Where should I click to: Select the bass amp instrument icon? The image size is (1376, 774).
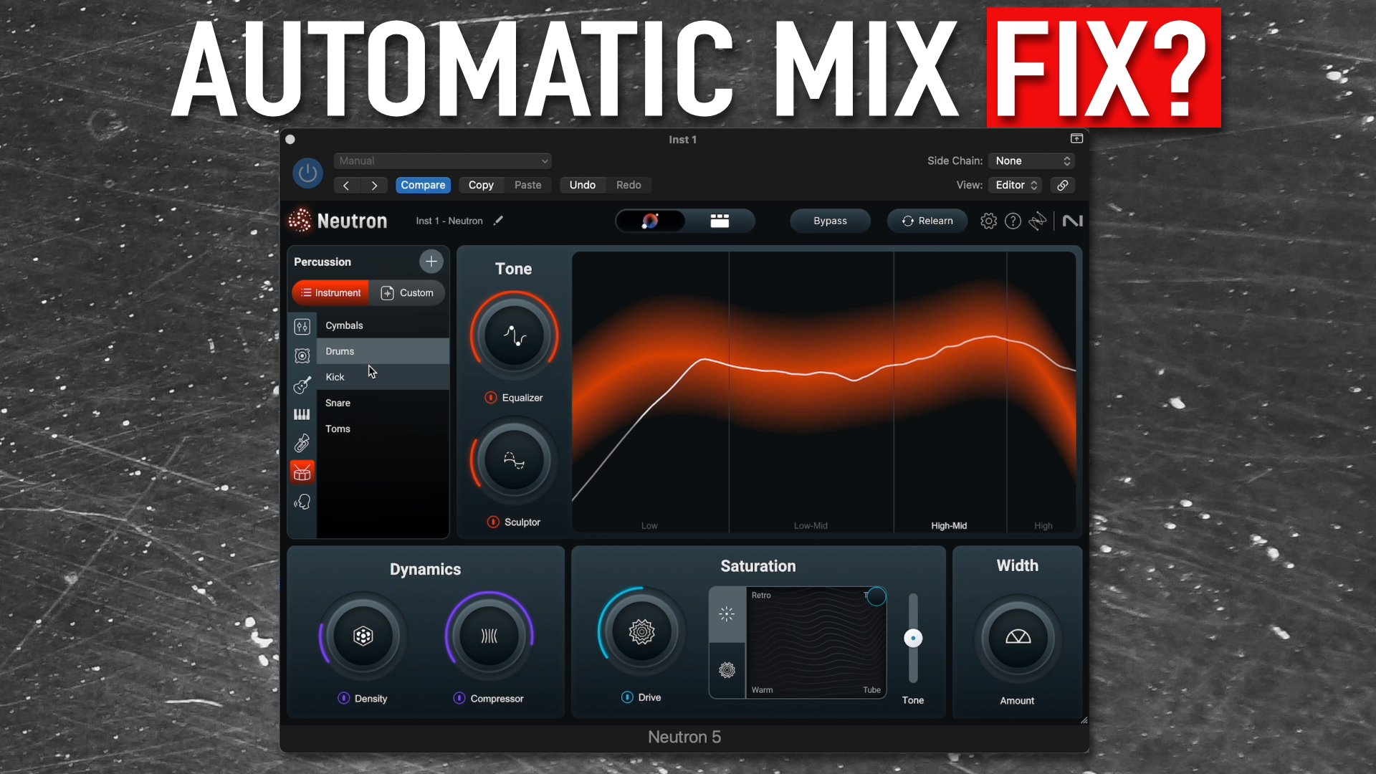coord(302,355)
